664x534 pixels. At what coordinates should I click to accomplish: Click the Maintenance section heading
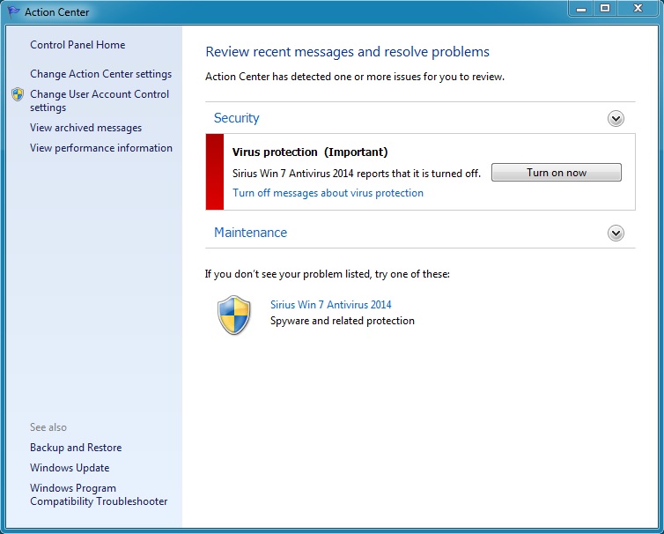250,233
